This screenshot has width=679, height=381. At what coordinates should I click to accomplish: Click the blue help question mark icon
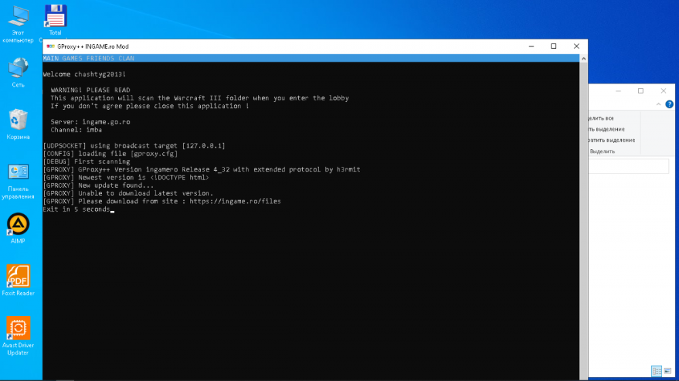click(669, 104)
